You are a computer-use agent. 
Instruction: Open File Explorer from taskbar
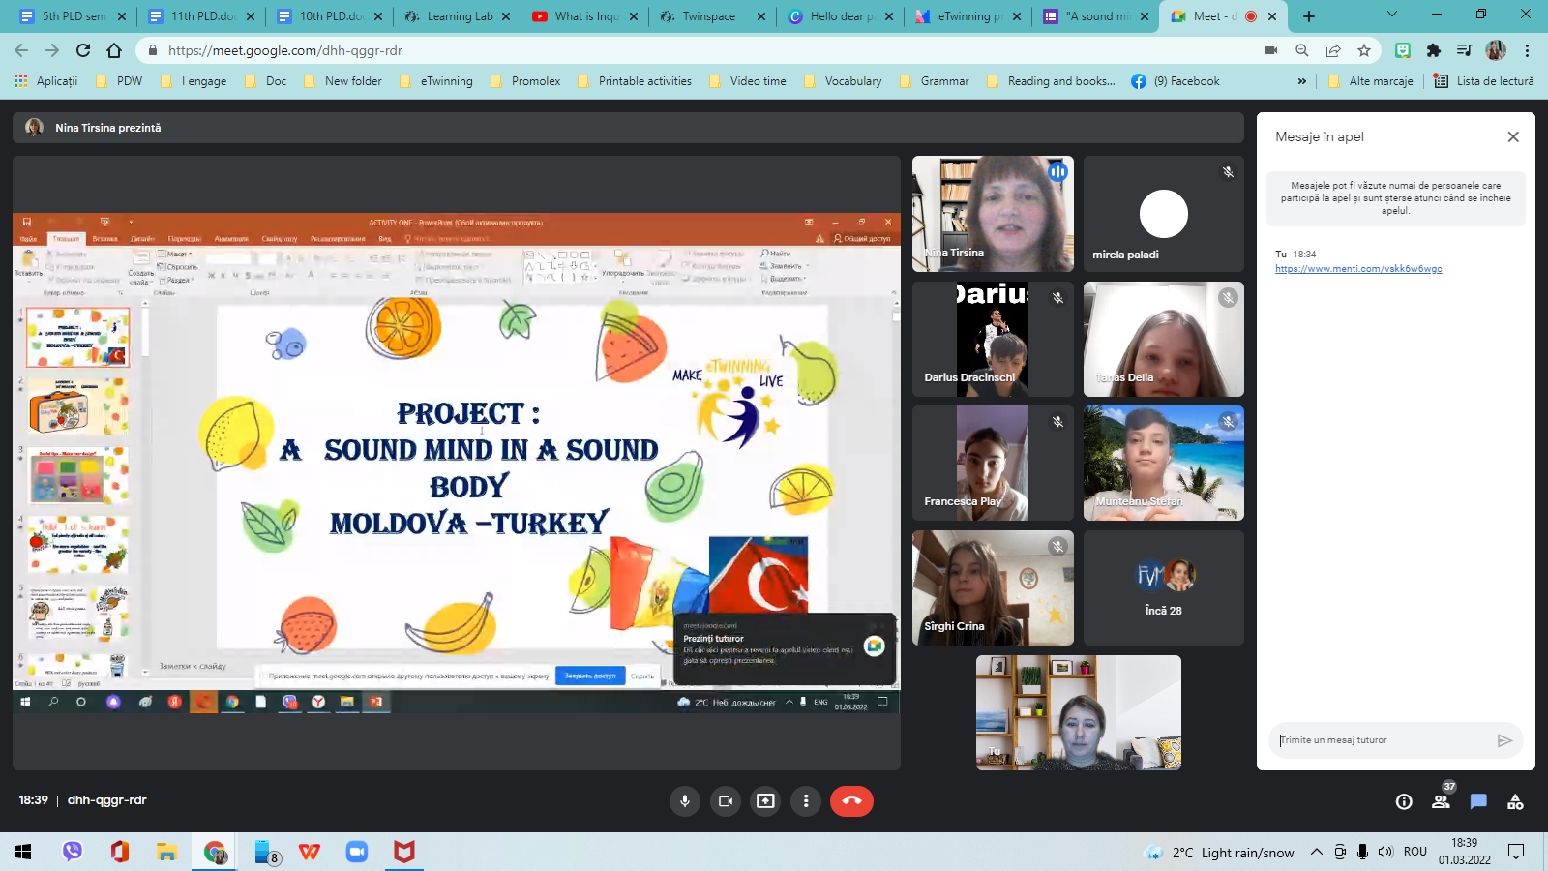pyautogui.click(x=167, y=852)
